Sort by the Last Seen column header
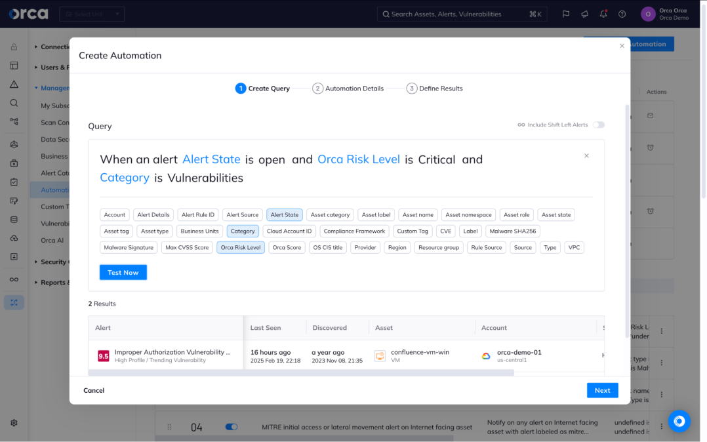The height and width of the screenshot is (442, 707). point(266,328)
